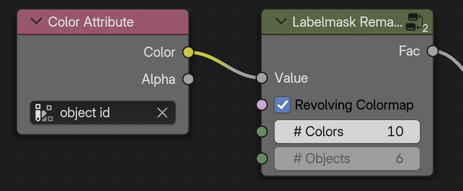Clear the object id attribute with X
463x191 pixels.
pyautogui.click(x=162, y=113)
